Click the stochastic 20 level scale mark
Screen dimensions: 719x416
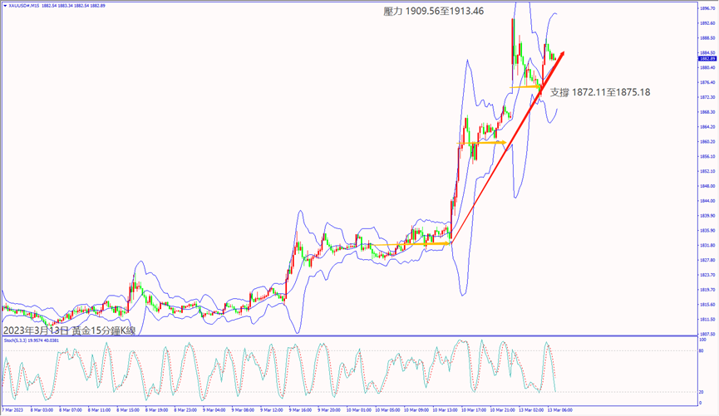(x=704, y=391)
